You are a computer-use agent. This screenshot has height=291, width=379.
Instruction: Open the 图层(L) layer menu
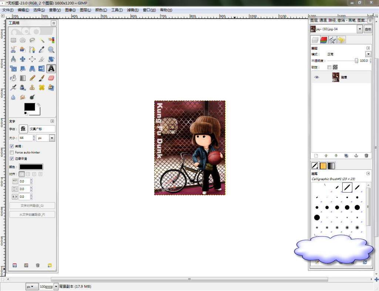(85, 10)
